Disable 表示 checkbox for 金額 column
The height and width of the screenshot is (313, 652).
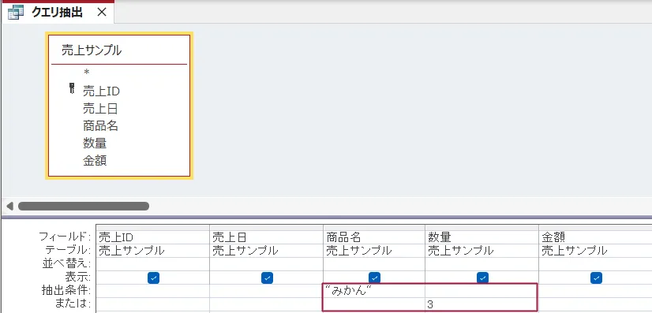[x=596, y=278]
